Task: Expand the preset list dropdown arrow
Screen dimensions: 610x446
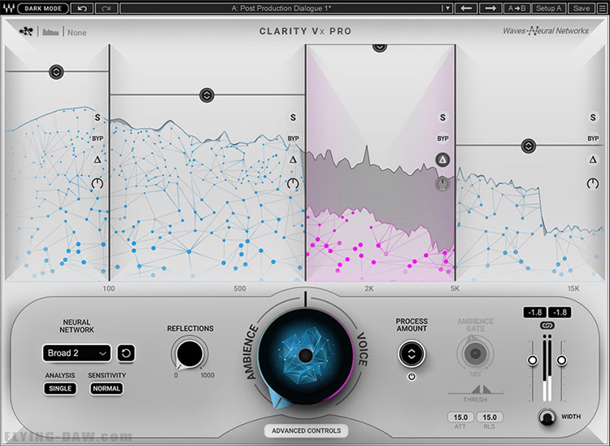Action: pyautogui.click(x=447, y=8)
